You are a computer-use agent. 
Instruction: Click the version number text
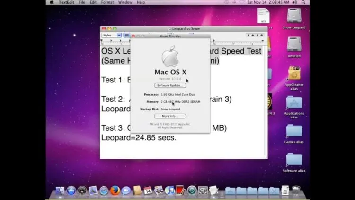click(x=170, y=79)
